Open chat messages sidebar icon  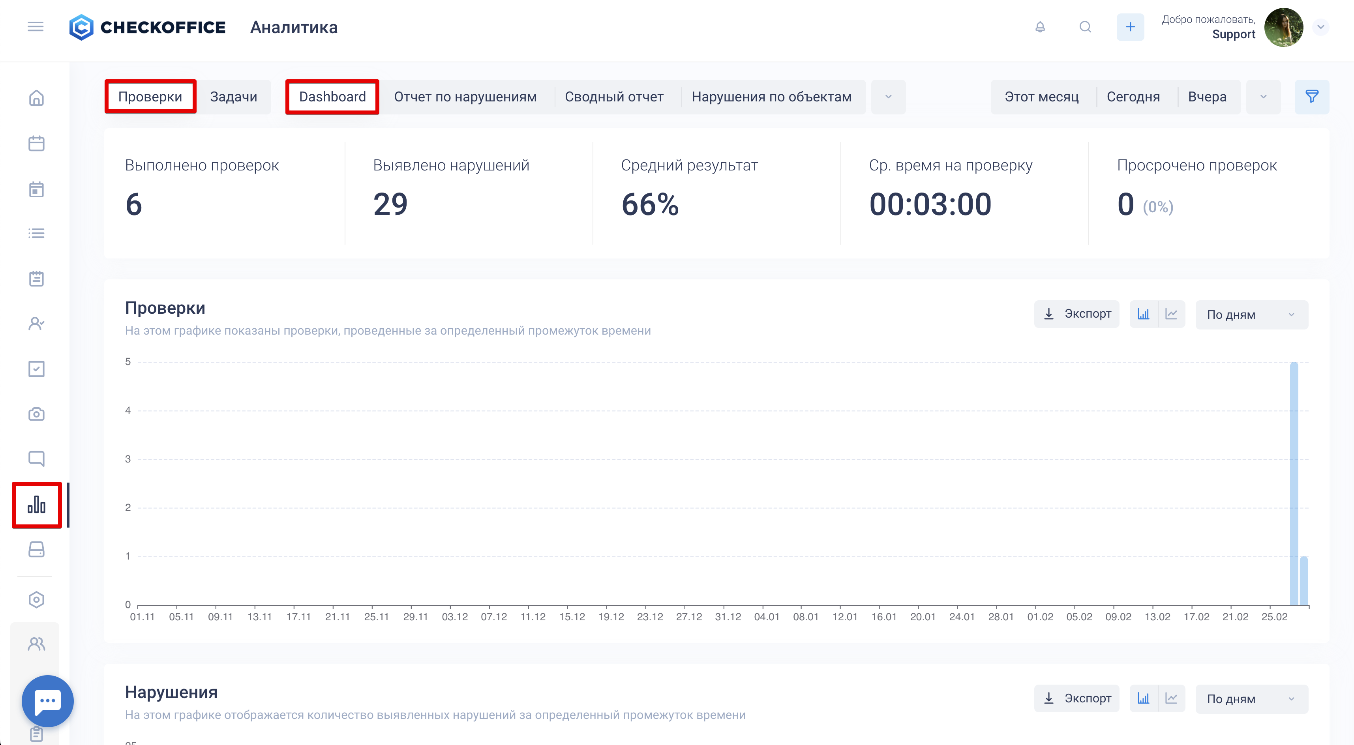click(x=36, y=459)
